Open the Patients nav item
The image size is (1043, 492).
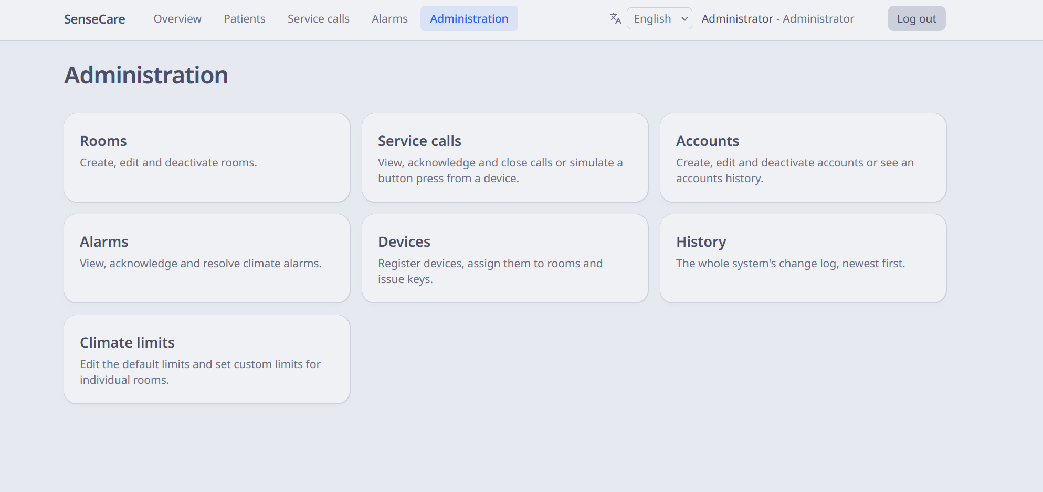245,18
